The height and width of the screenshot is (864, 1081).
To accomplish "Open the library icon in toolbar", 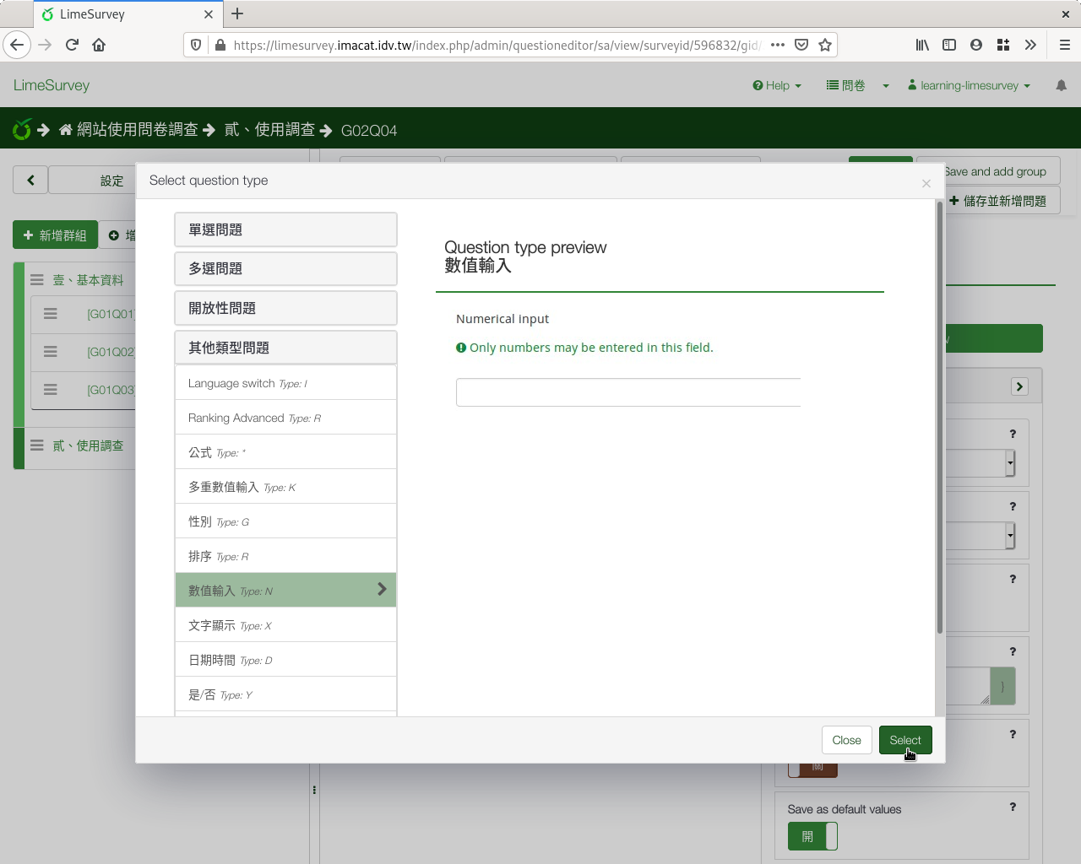I will point(922,45).
